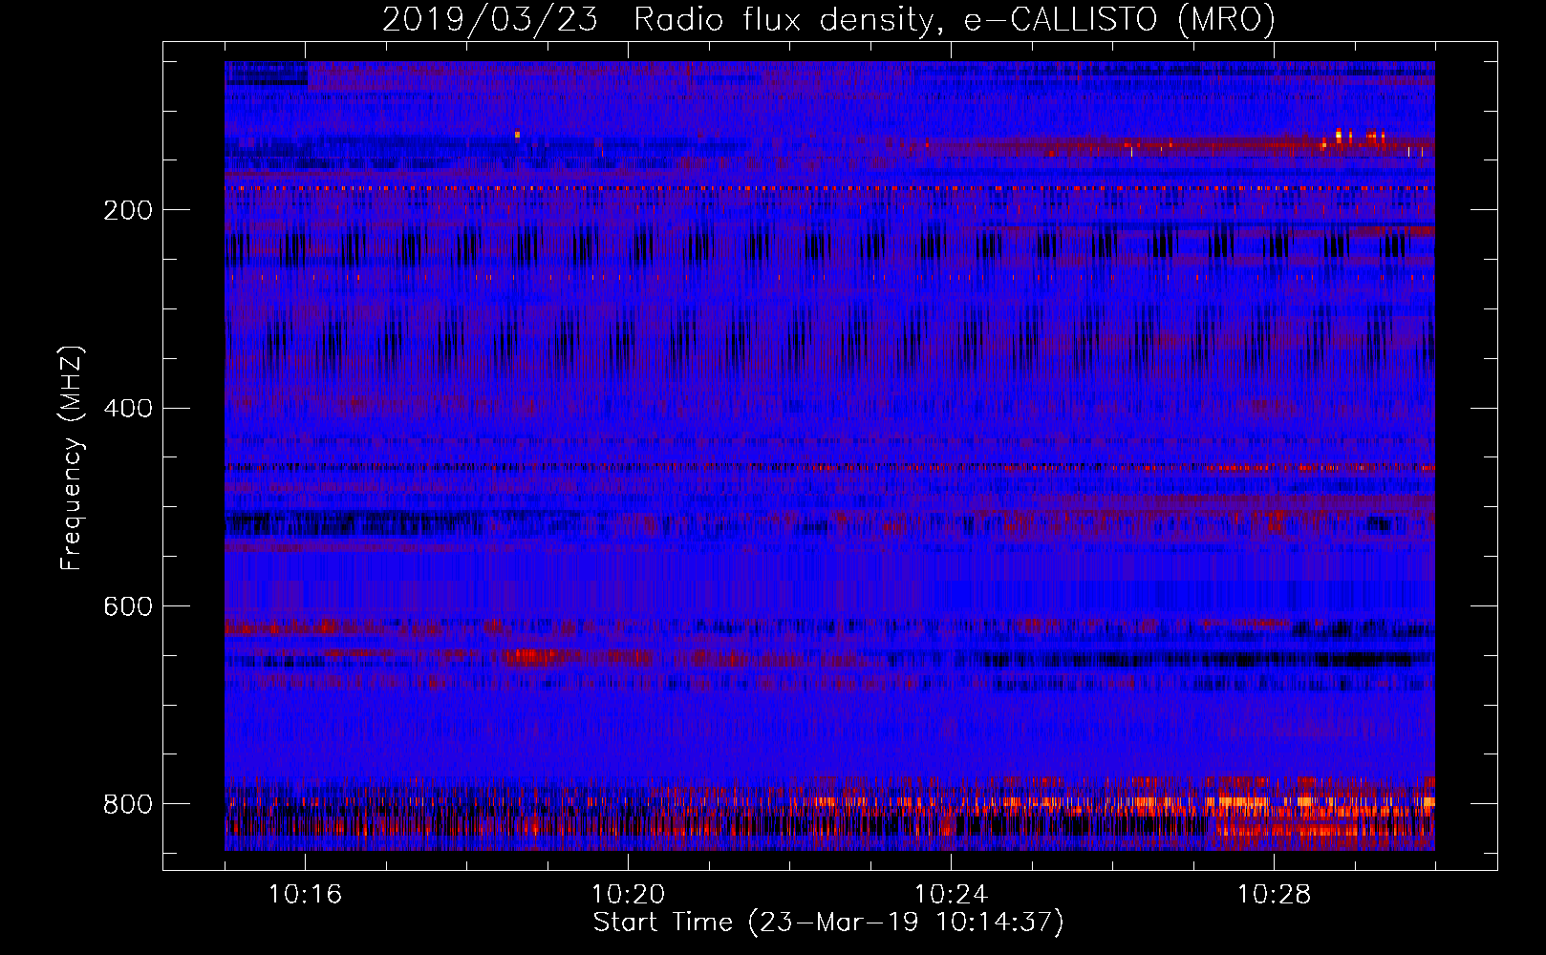
Task: Click the 10:24 time tick label
Action: tap(951, 895)
